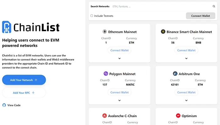This screenshot has width=220, height=125.
Task: Click the Arbitrum One logo icon
Action: click(175, 73)
